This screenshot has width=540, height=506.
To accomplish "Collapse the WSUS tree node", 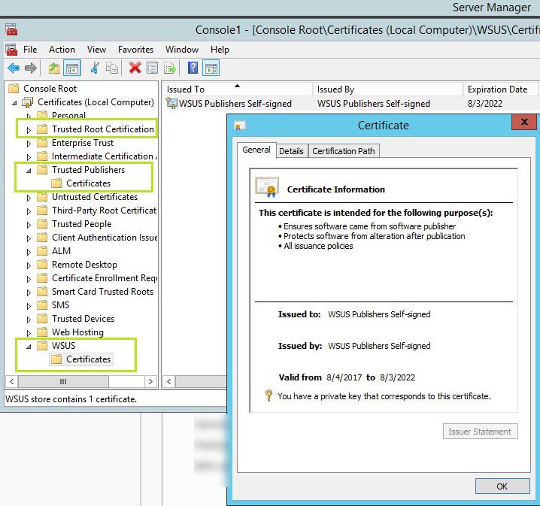I will (29, 346).
